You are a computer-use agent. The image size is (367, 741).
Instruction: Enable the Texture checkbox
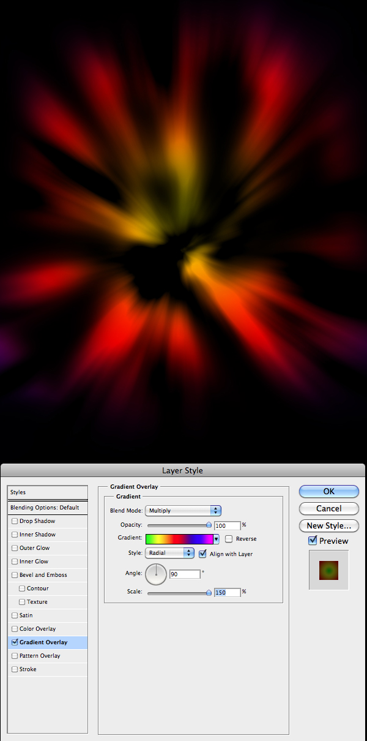pyautogui.click(x=22, y=602)
